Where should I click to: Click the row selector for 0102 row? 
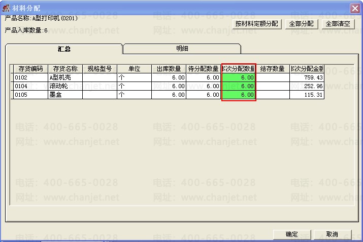click(12, 77)
